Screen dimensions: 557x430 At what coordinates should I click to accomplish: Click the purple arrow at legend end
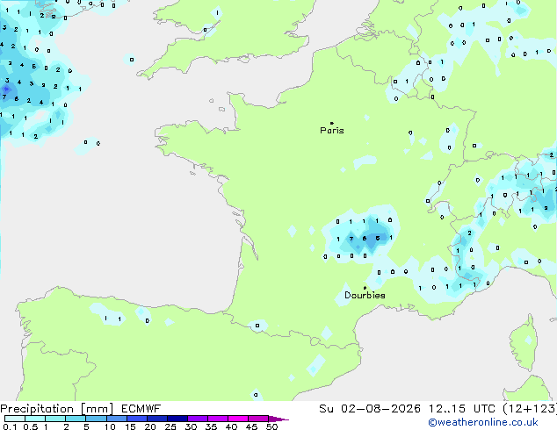pos(278,419)
